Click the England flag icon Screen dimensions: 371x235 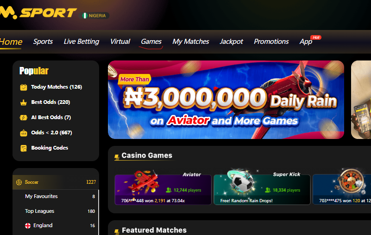(x=28, y=226)
